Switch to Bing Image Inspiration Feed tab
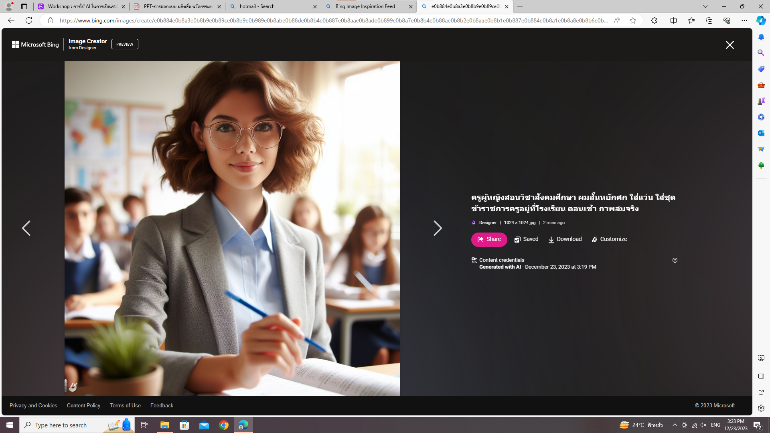 click(365, 6)
